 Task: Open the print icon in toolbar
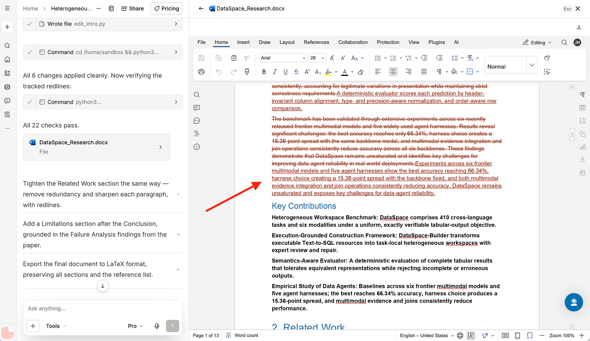click(x=201, y=72)
